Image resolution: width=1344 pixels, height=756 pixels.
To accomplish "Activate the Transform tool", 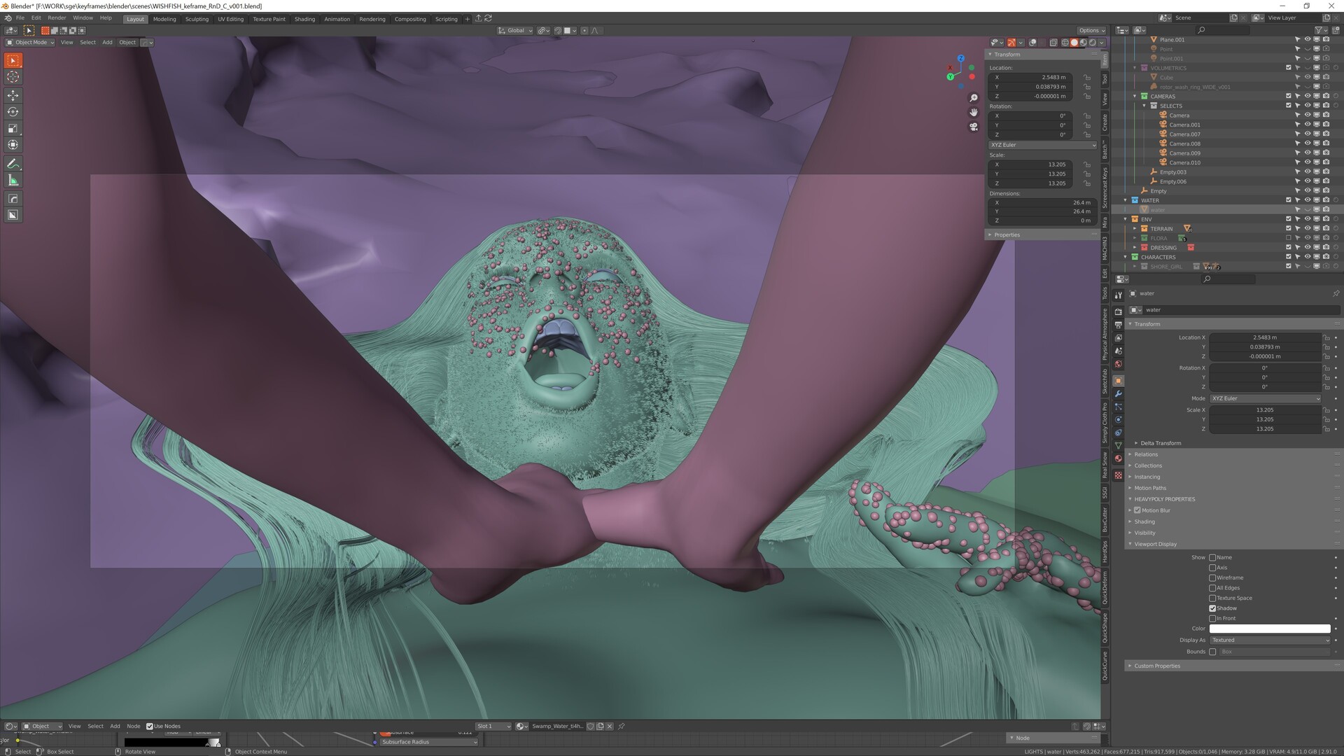I will click(13, 145).
